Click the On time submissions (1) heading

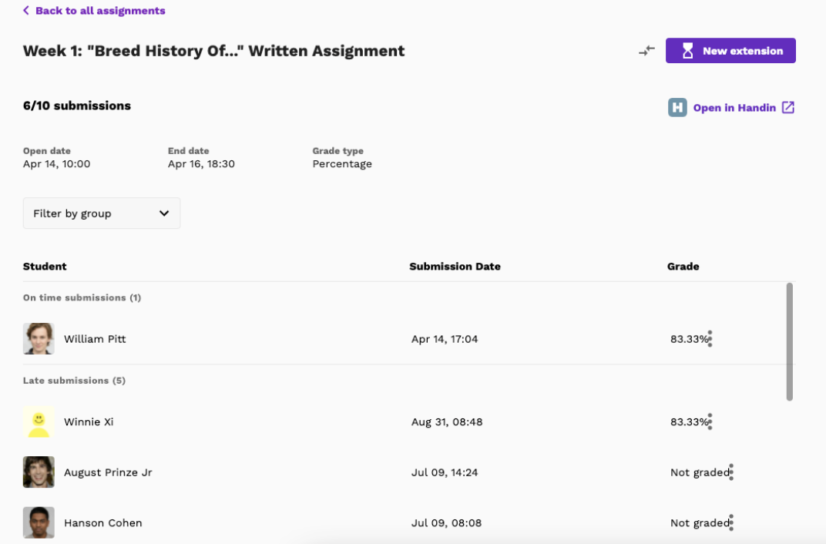click(82, 297)
